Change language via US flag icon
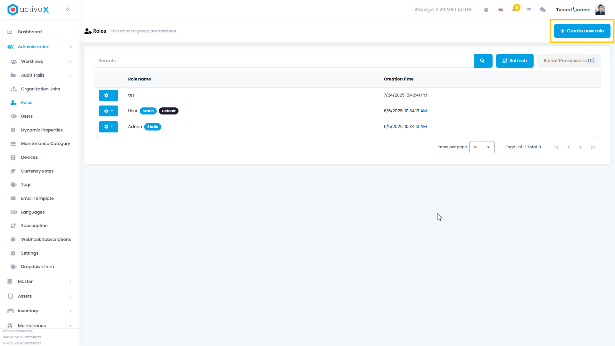 (500, 10)
